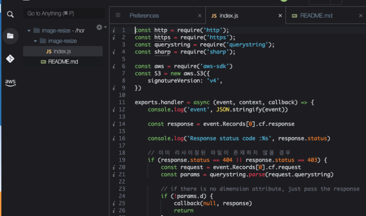The image size is (366, 216).
Task: Open the file tree gear settings dropdown
Action: 101,28
